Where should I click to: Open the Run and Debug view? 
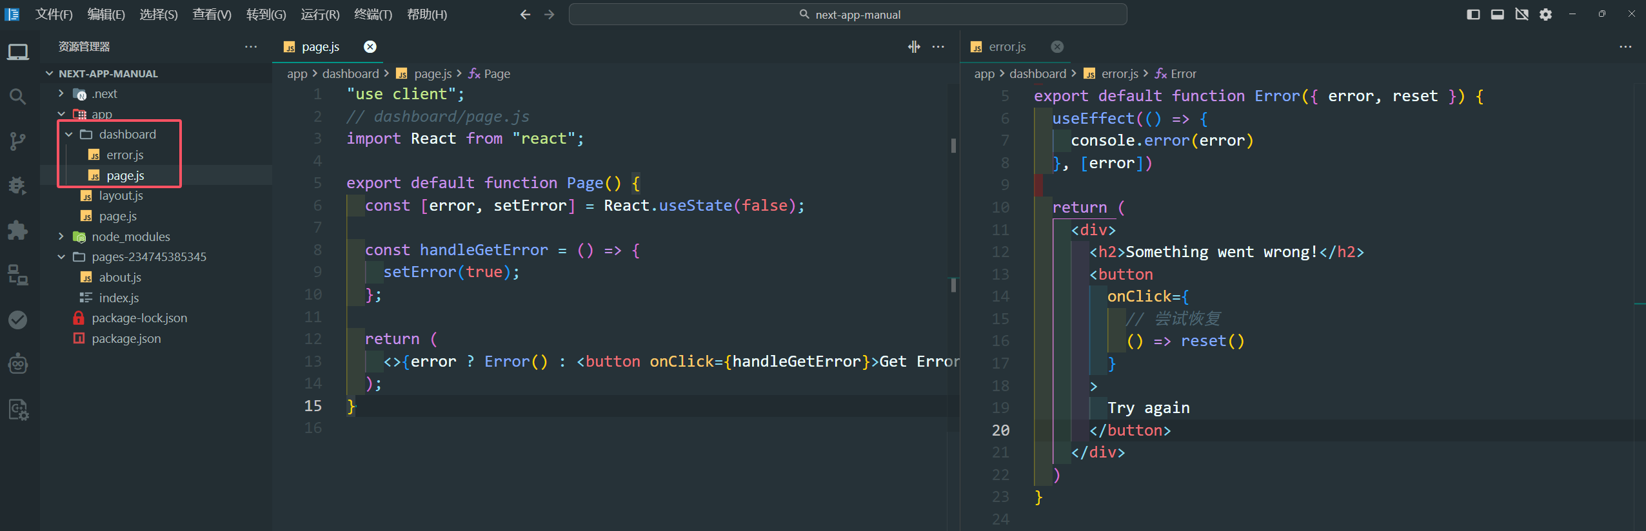click(18, 186)
